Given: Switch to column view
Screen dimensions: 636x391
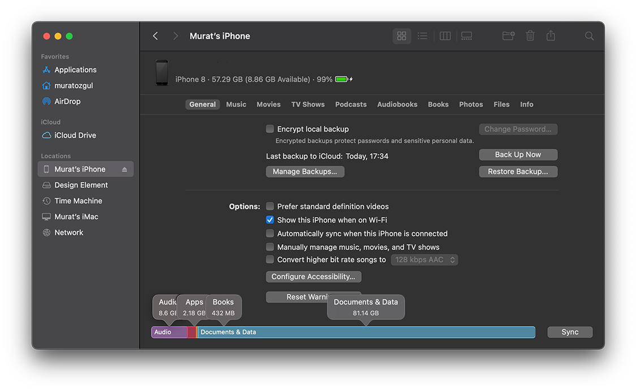Looking at the screenshot, I should [x=445, y=36].
